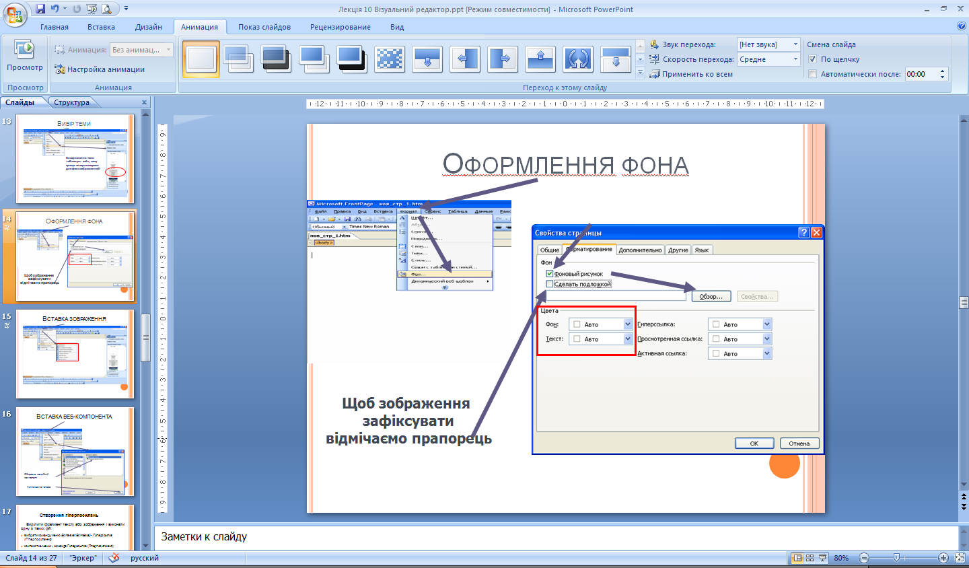Click the zoom slider handle

(x=896, y=558)
